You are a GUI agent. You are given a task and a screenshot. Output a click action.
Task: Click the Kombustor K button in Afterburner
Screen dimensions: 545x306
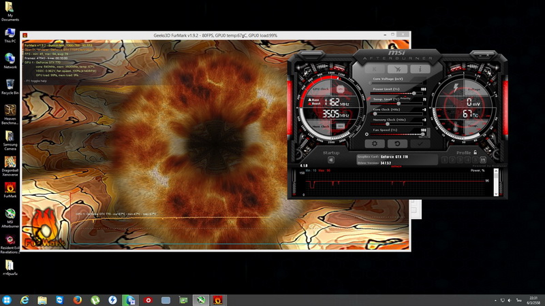374,69
